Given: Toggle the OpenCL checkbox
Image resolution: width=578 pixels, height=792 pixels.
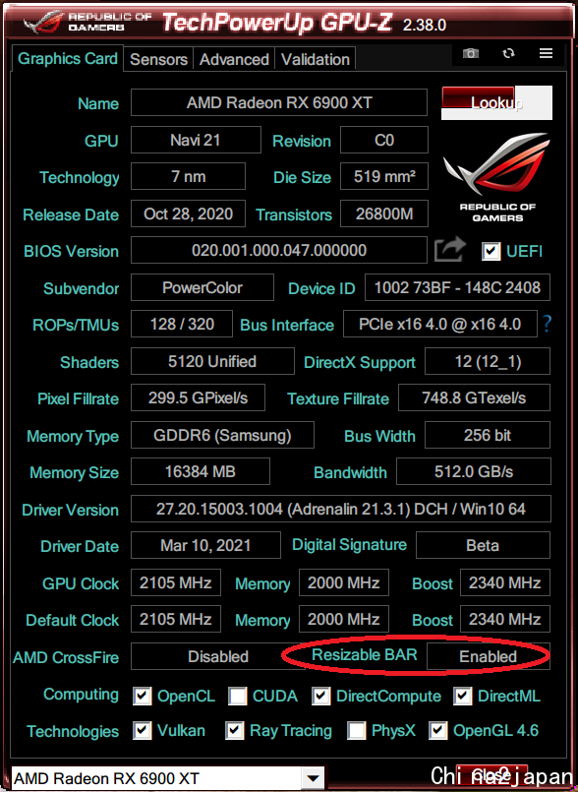Looking at the screenshot, I should 143,696.
